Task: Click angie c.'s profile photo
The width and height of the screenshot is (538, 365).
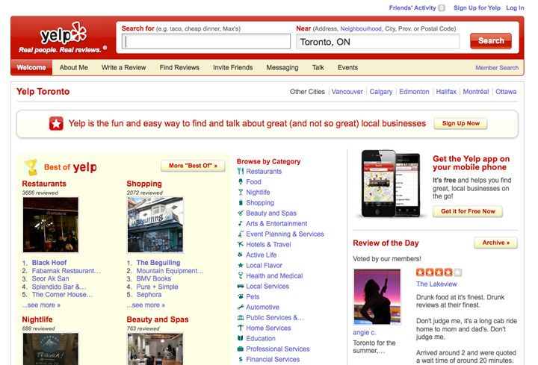Action: click(x=377, y=297)
